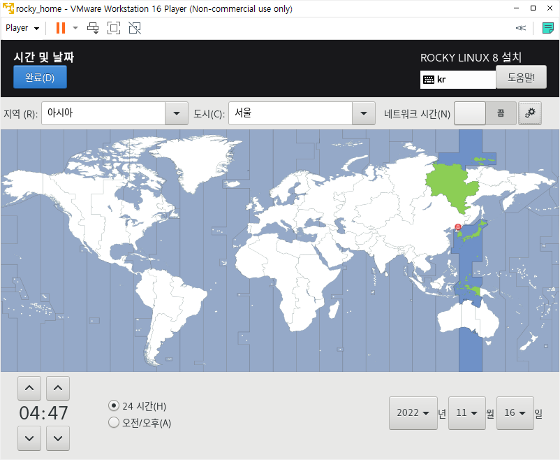Click the kr keyboard layout indicator
560x460 pixels.
[458, 80]
